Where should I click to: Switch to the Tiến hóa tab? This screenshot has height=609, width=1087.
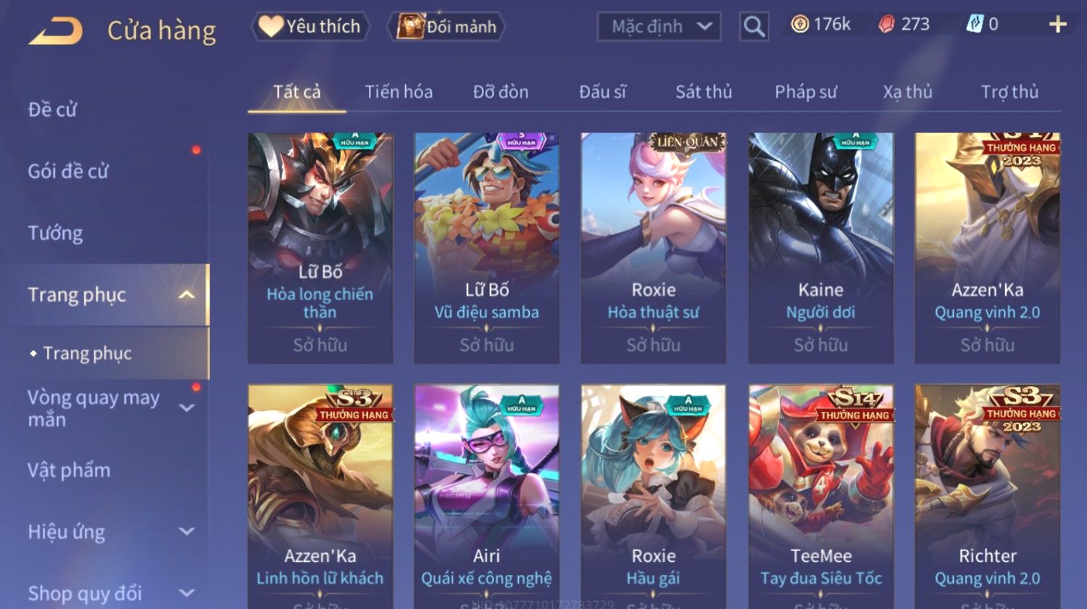coord(399,92)
